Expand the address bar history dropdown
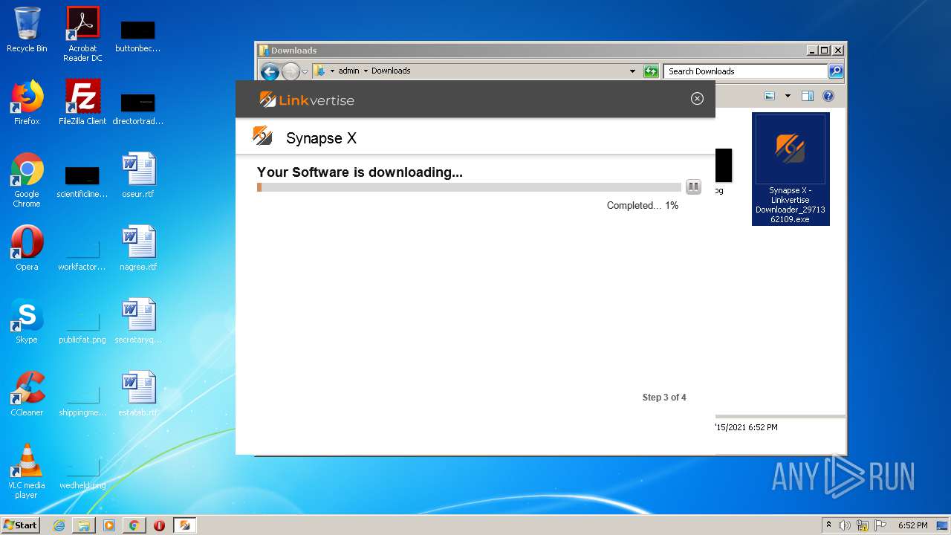Image resolution: width=951 pixels, height=535 pixels. (632, 71)
